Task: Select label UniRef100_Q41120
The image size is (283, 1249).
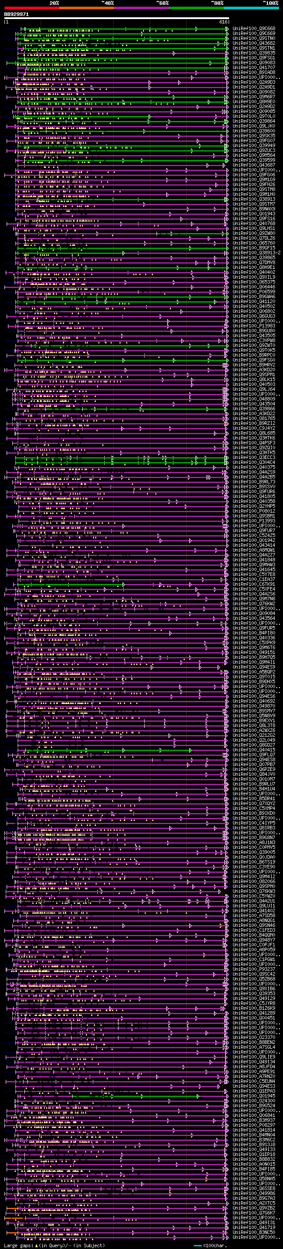Action: coord(254,302)
